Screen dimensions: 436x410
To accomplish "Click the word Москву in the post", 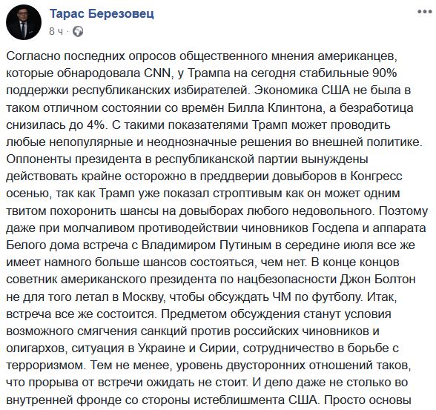I will 142,297.
